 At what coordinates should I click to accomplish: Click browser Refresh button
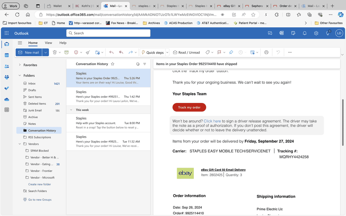pos(17,15)
